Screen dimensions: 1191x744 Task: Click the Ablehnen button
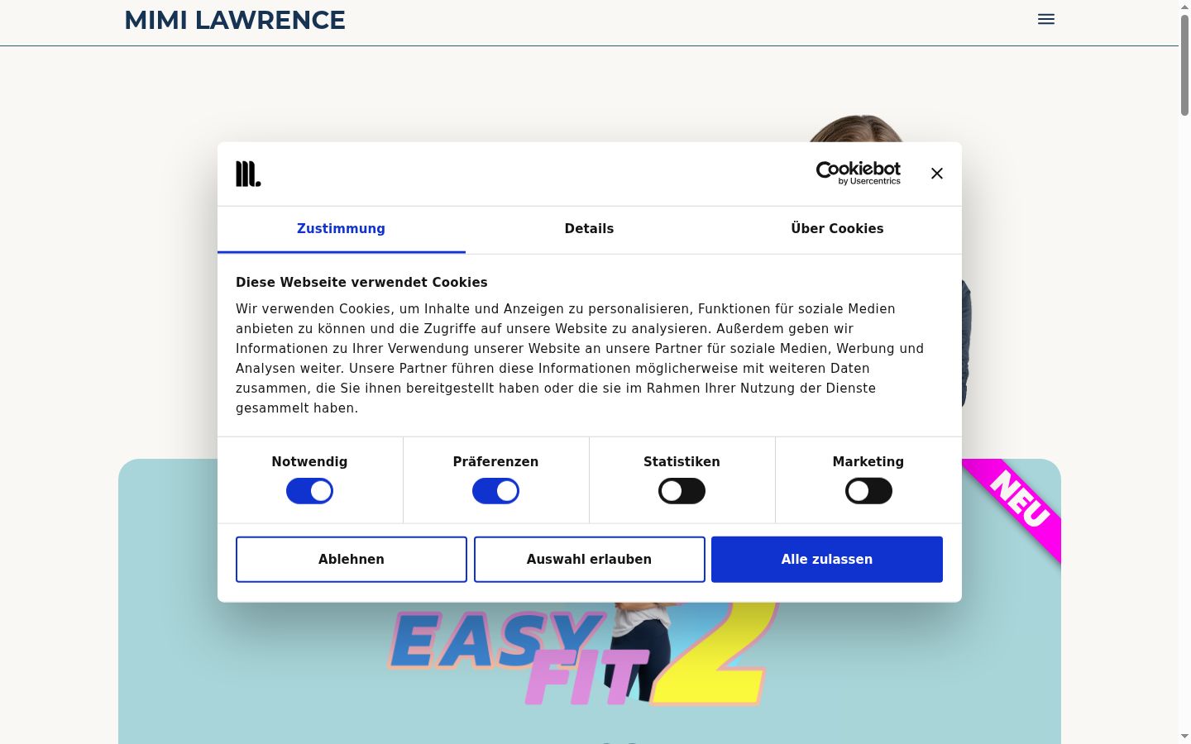[352, 560]
